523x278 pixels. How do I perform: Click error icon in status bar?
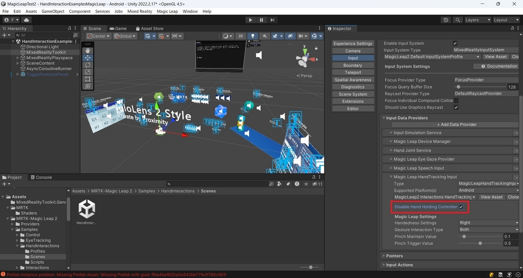[3, 275]
